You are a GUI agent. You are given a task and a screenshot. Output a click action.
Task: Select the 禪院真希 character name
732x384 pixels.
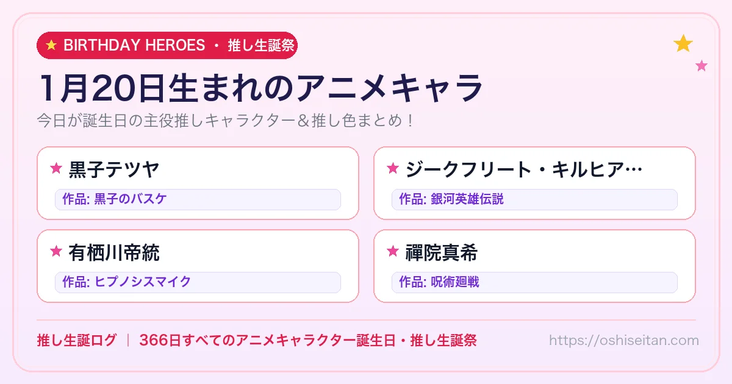coord(442,252)
